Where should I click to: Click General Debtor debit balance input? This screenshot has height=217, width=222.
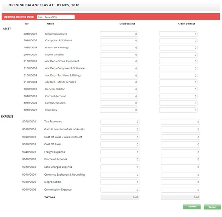pos(119,89)
